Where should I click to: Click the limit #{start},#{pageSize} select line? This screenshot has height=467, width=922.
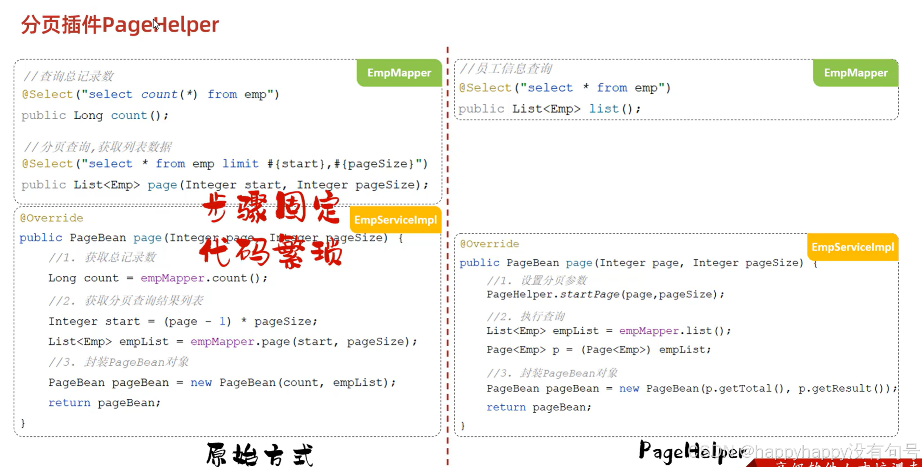225,164
